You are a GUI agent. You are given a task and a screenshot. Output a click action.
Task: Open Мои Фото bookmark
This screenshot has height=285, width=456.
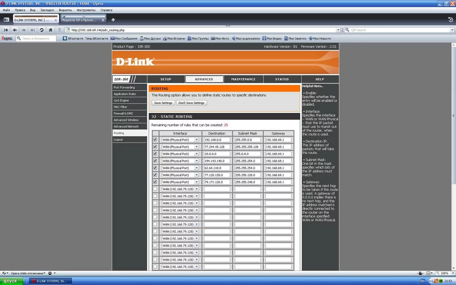pyautogui.click(x=220, y=38)
